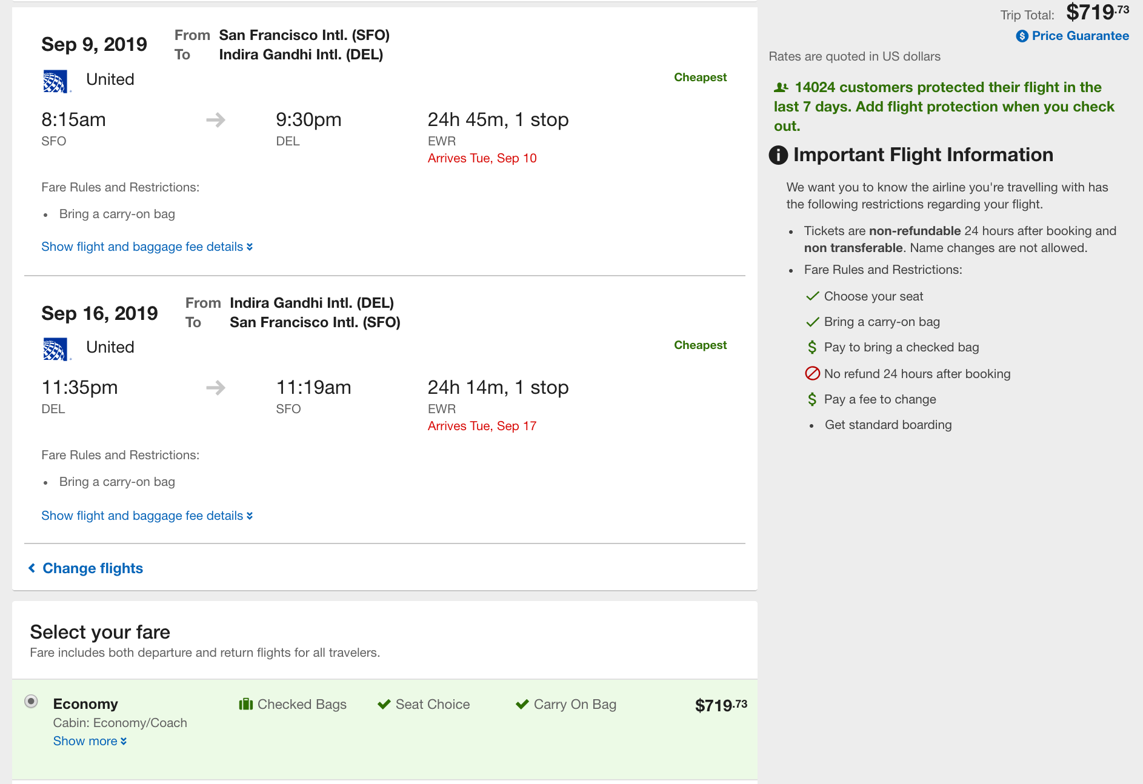The image size is (1143, 784).
Task: Click the United logo on Sep 16 flight
Action: point(56,349)
